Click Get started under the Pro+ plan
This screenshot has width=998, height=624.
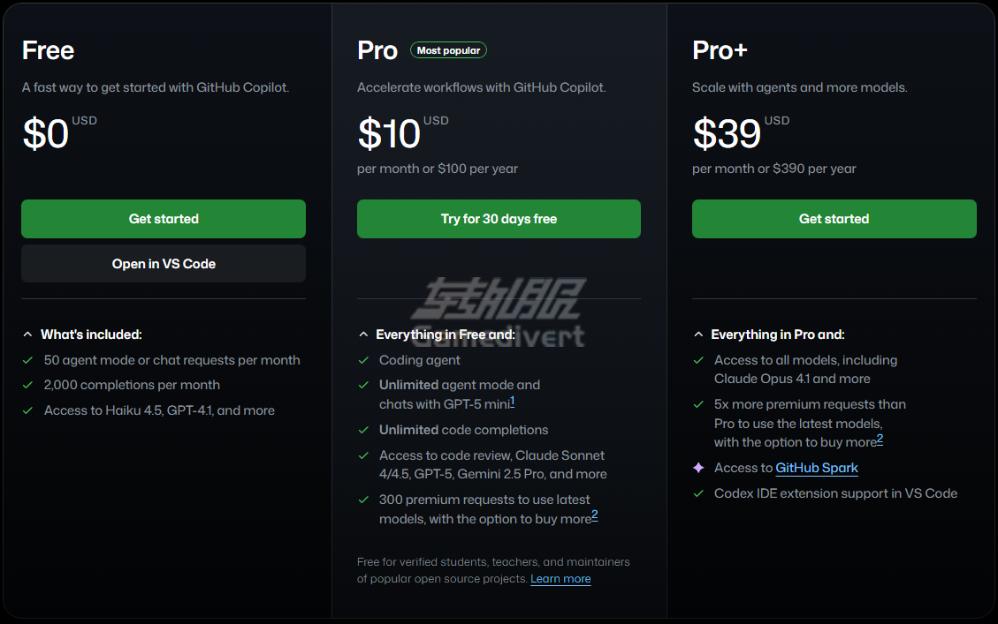tap(834, 219)
